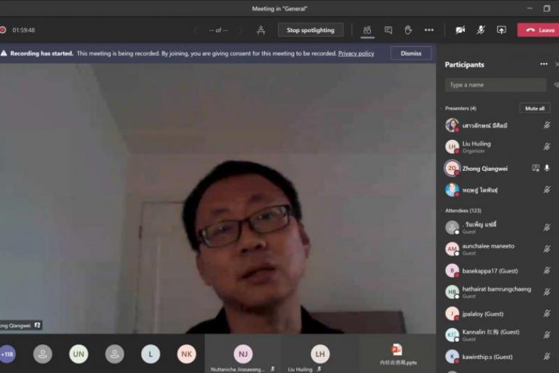Unmute your microphone in toolbar

click(481, 30)
